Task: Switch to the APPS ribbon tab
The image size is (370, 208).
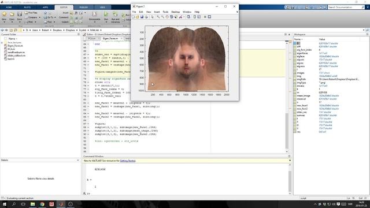Action: 45,8
